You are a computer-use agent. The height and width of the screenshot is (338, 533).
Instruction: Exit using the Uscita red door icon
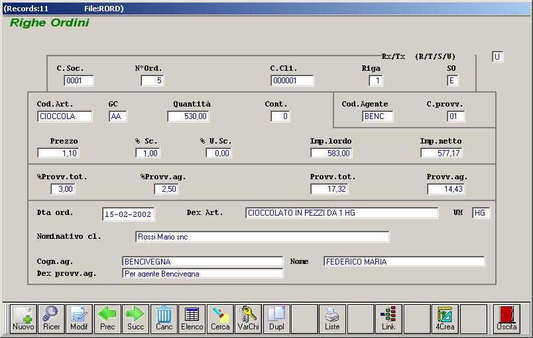point(506,319)
